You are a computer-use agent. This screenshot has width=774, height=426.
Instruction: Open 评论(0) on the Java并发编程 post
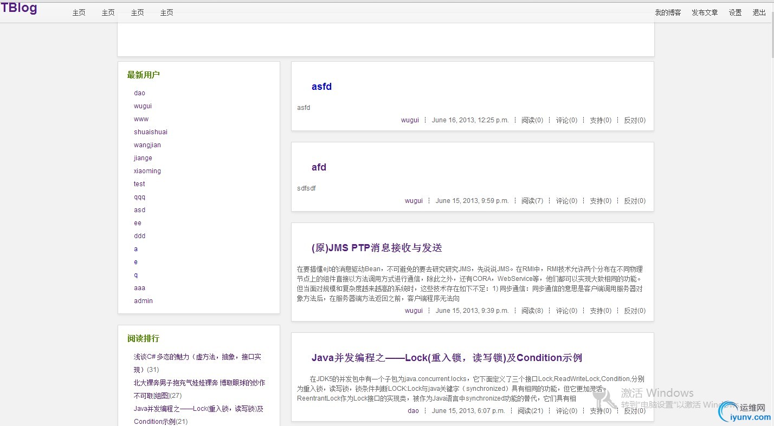(566, 411)
